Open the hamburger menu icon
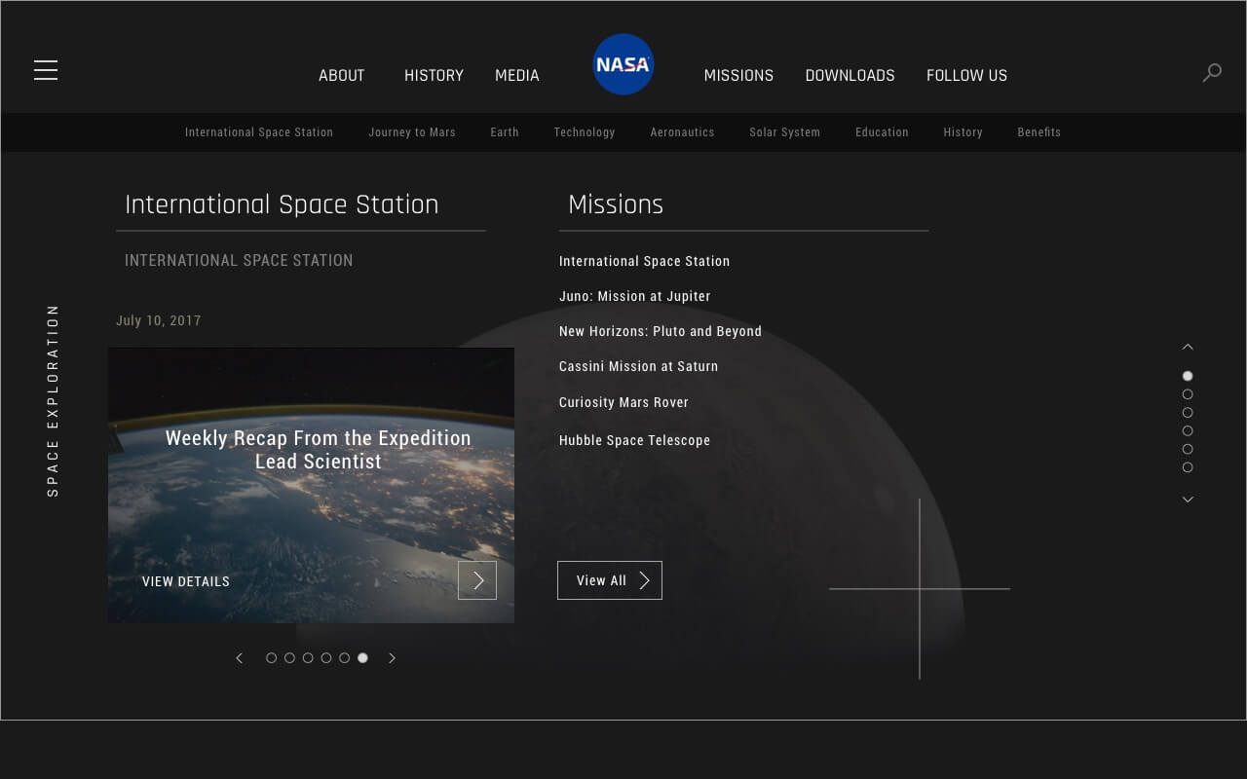The width and height of the screenshot is (1247, 779). [46, 70]
